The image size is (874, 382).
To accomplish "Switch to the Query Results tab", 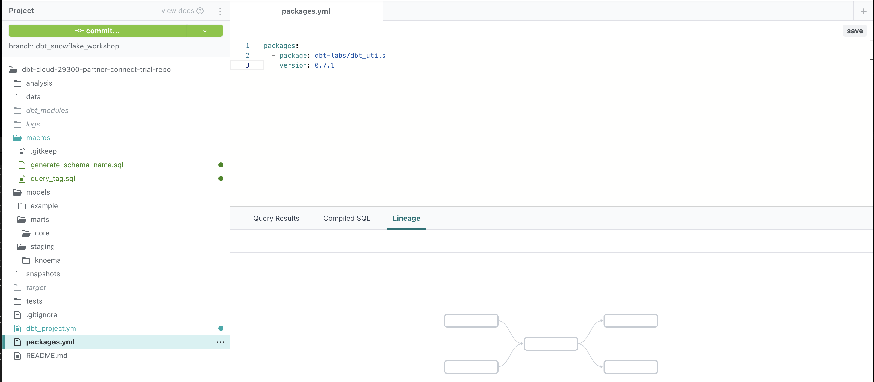I will click(276, 218).
